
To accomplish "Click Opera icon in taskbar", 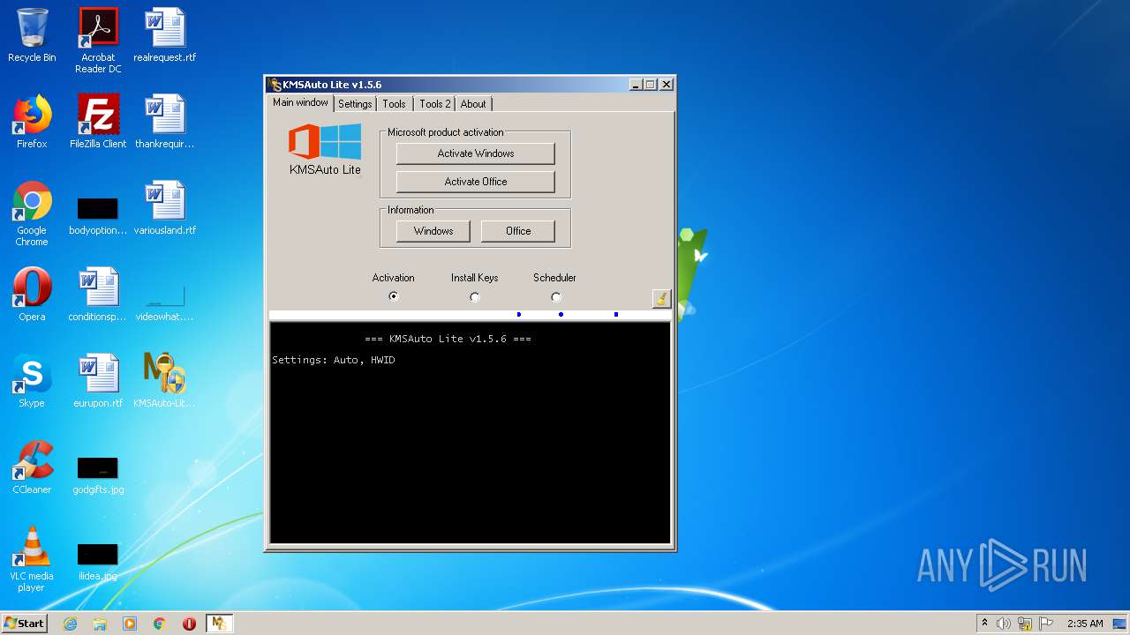I will click(189, 624).
